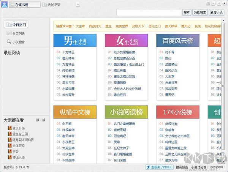Select 特种神医 in the 男生小说 list
The width and height of the screenshot is (228, 172).
[x=68, y=76]
